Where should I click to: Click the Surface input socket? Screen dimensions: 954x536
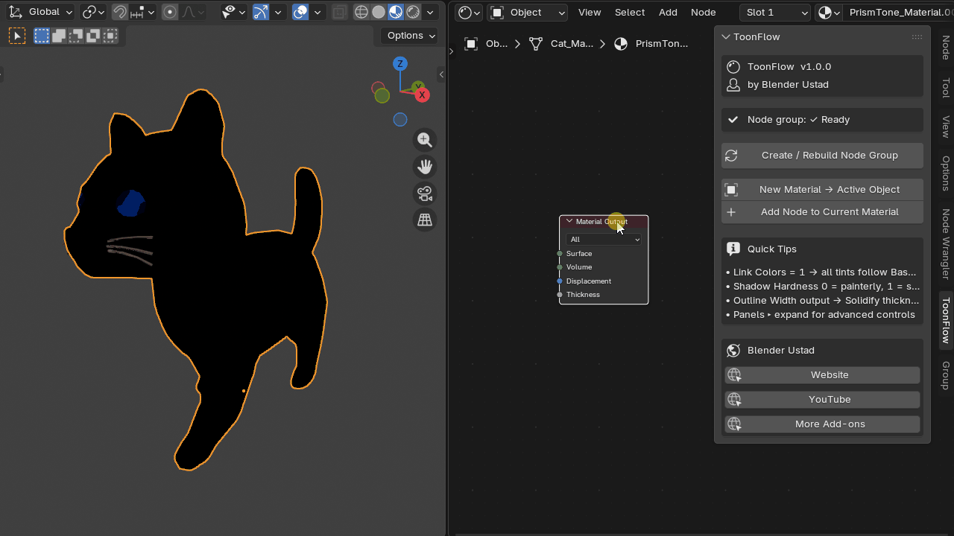[560, 254]
